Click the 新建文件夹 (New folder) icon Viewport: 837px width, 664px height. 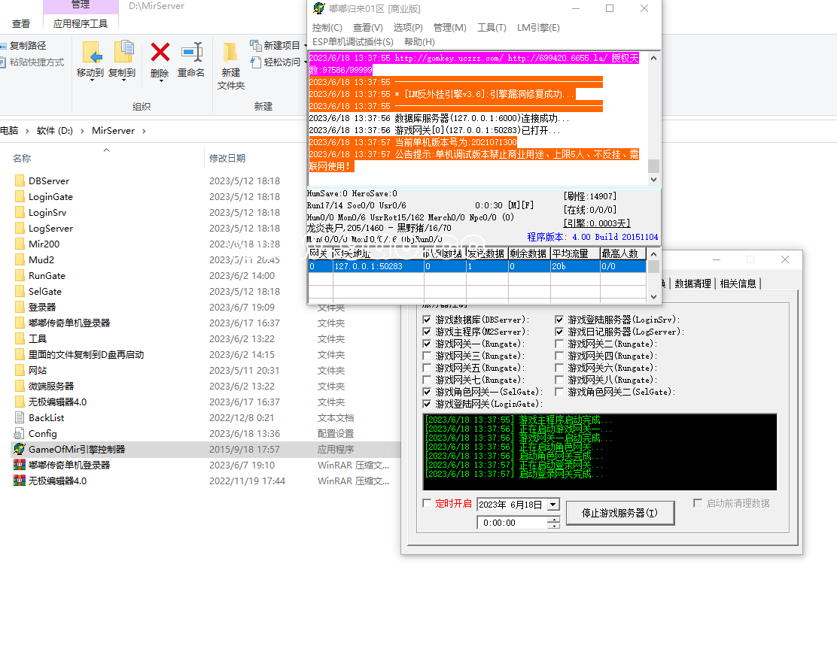230,53
